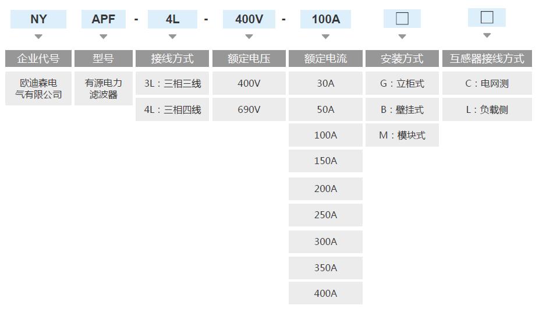Click the arrow below the APF code
This screenshot has height=316, width=539.
(104, 37)
